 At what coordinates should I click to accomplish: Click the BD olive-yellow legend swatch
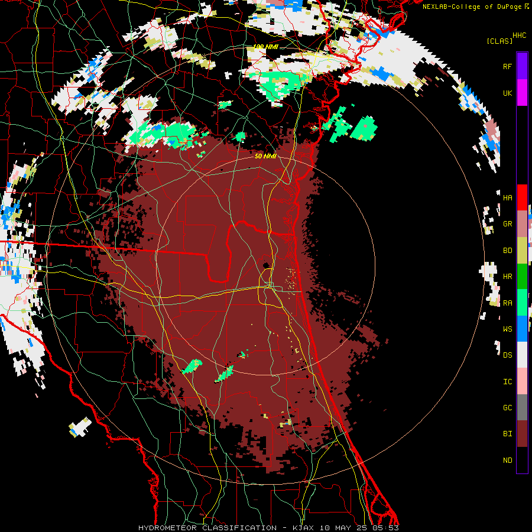[522, 251]
